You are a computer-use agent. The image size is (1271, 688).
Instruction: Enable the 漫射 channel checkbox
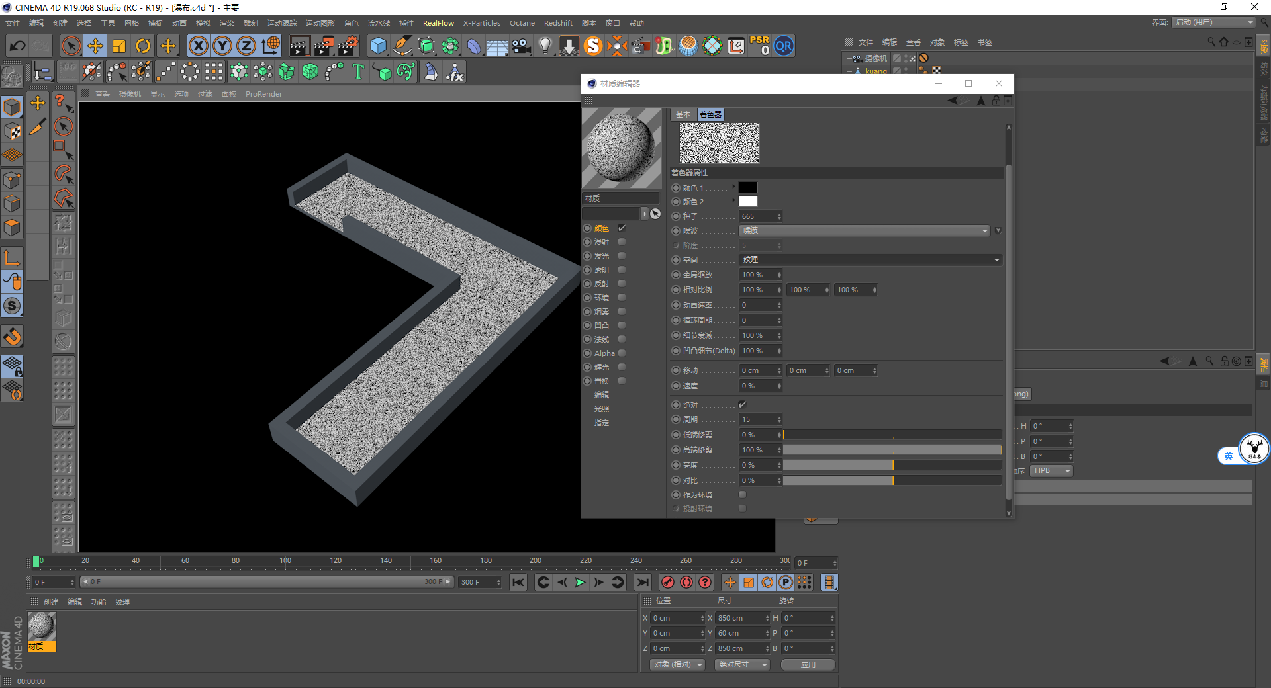click(x=622, y=242)
